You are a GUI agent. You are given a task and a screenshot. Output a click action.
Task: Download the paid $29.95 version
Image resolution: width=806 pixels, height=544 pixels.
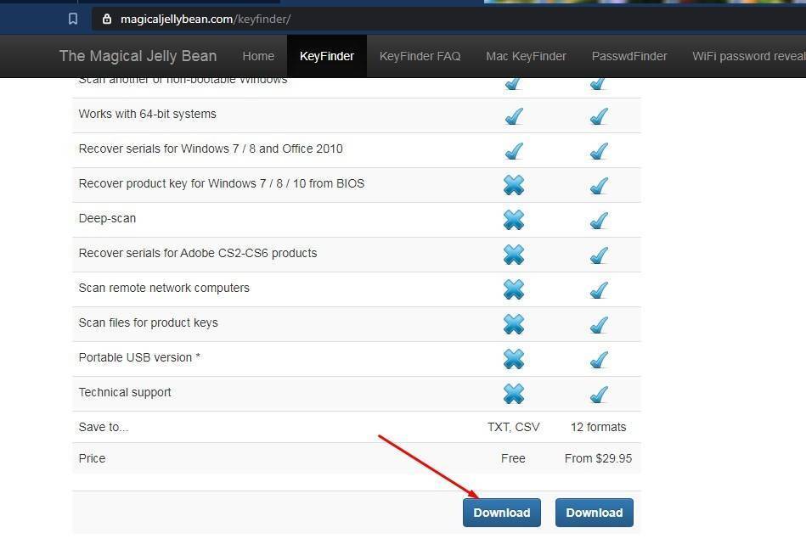coord(594,513)
